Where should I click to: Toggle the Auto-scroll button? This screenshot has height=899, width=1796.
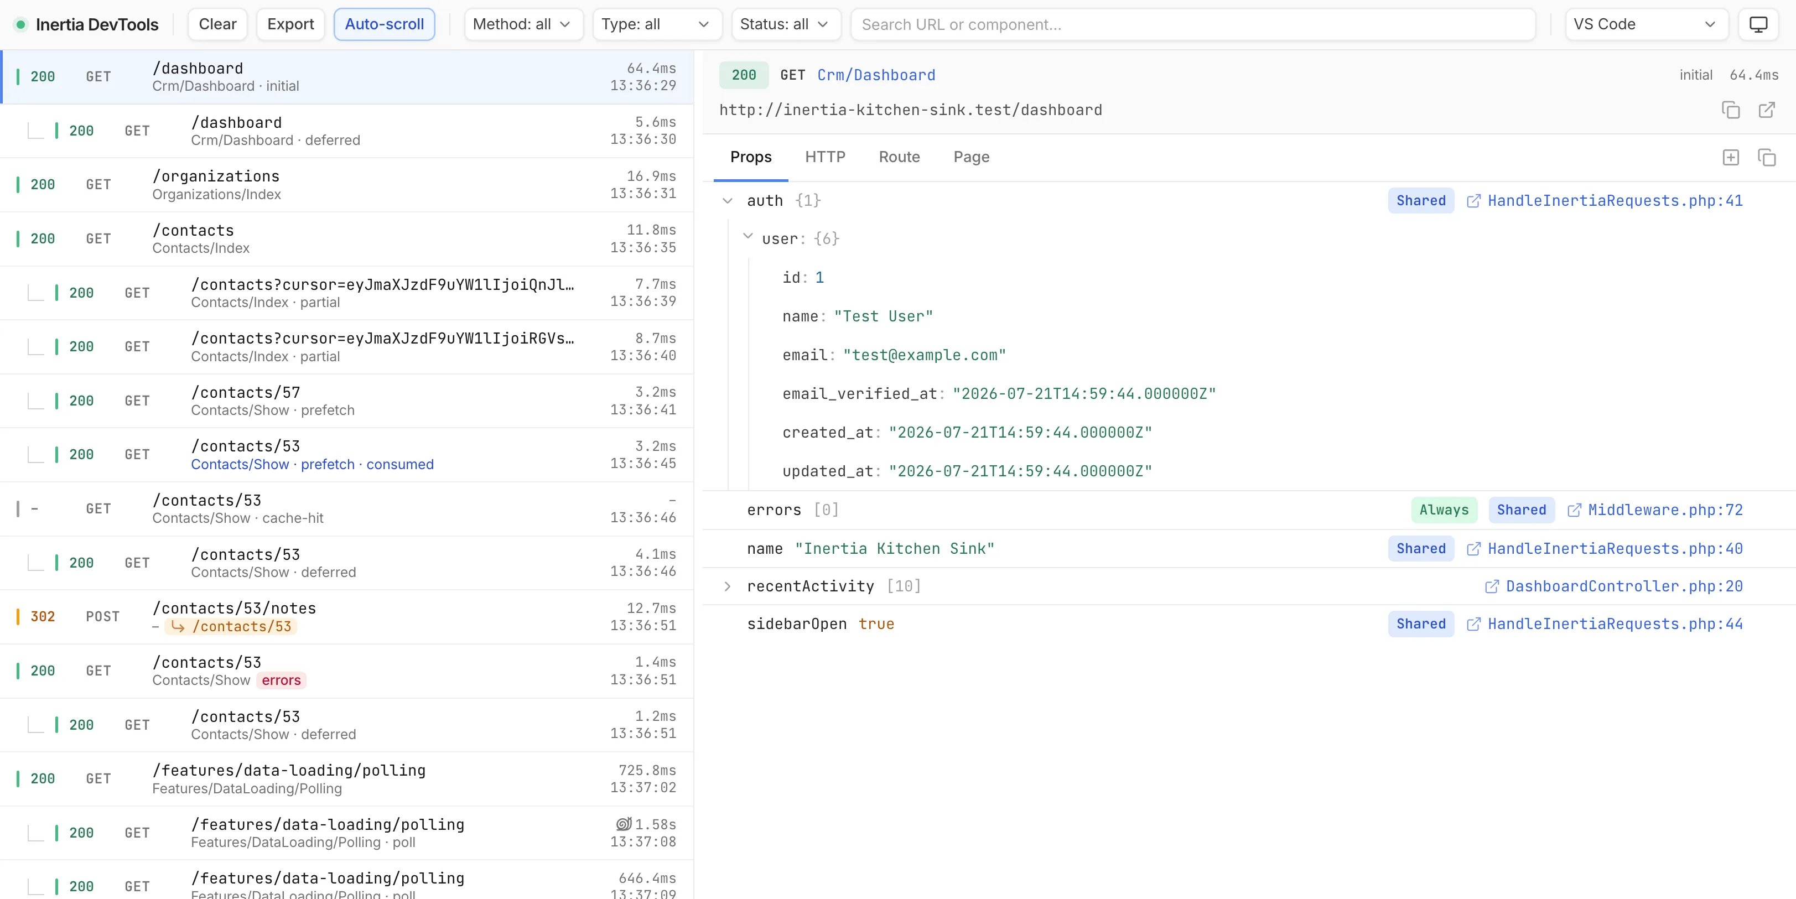point(384,24)
